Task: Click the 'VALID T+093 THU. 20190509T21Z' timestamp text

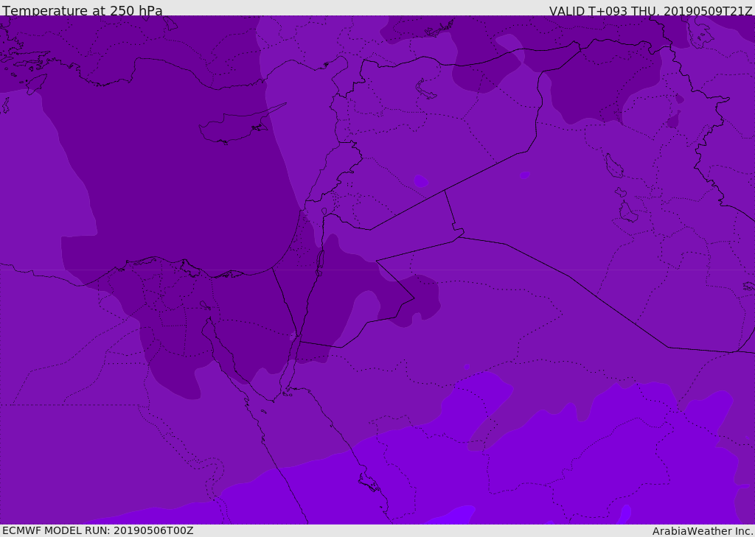Action: pyautogui.click(x=650, y=11)
